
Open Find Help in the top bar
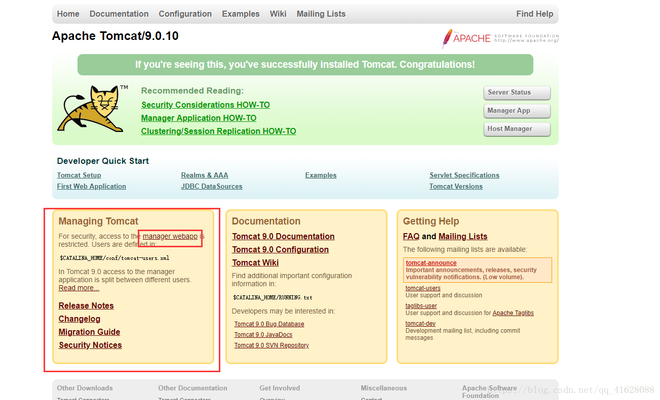click(x=534, y=14)
